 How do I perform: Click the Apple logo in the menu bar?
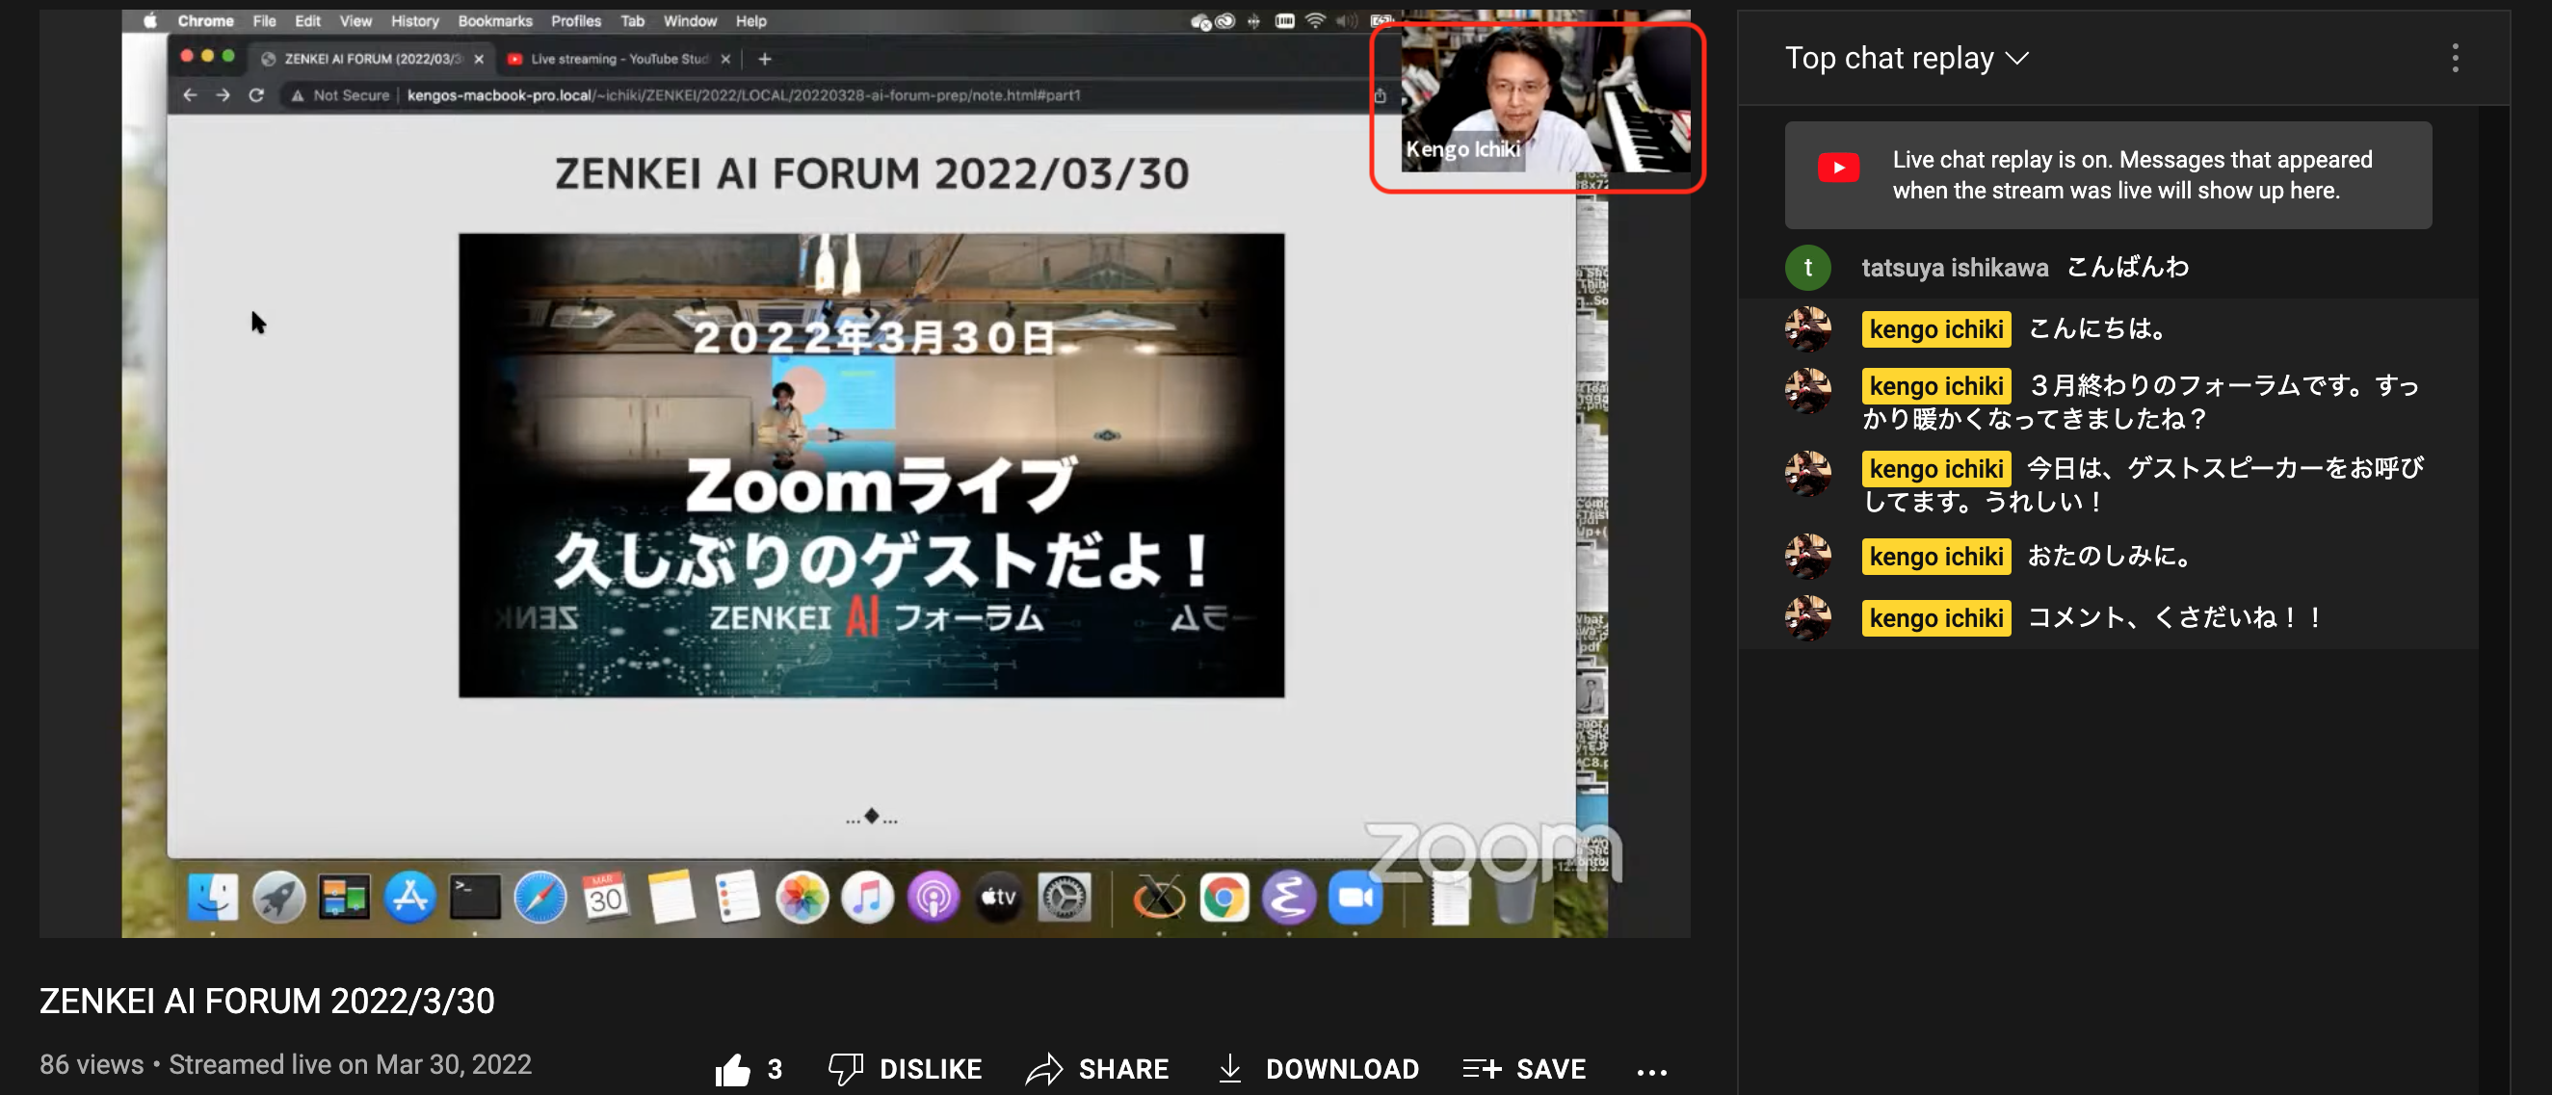click(149, 21)
